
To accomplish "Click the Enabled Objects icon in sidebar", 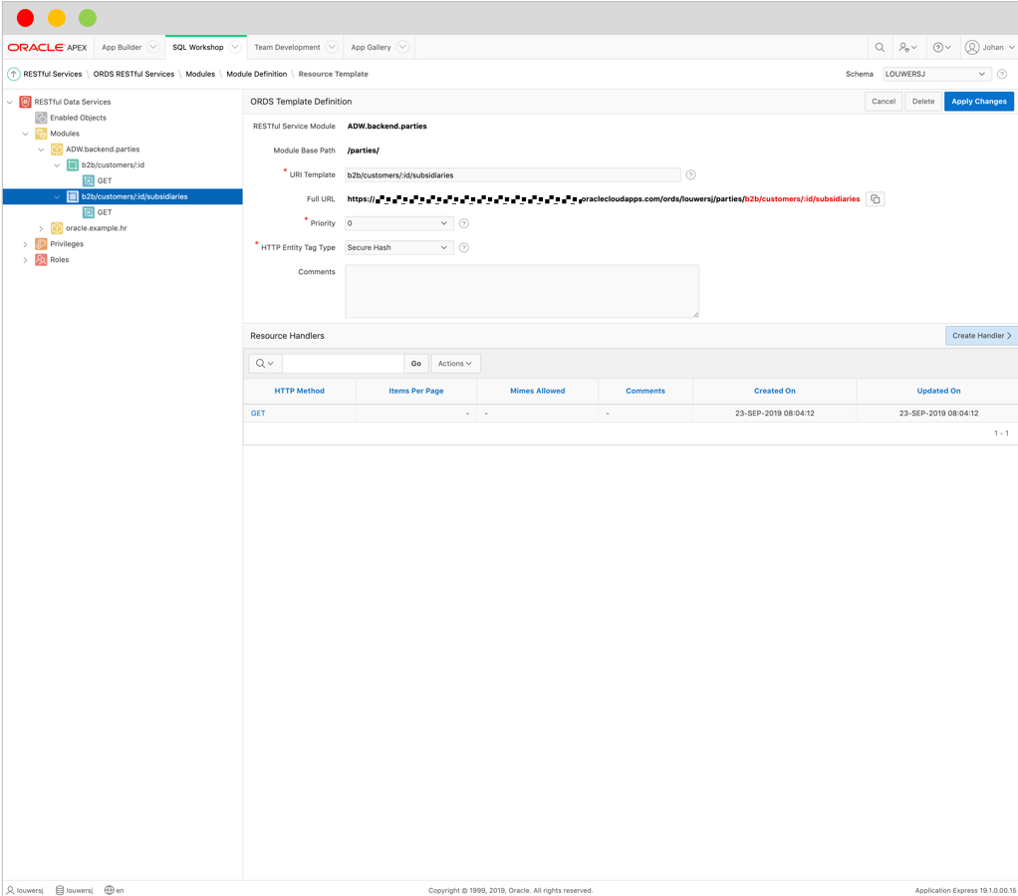I will 40,118.
